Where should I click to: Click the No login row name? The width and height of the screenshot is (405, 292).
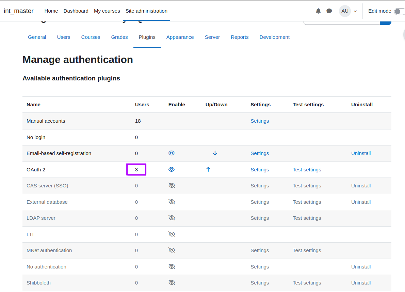pyautogui.click(x=36, y=137)
